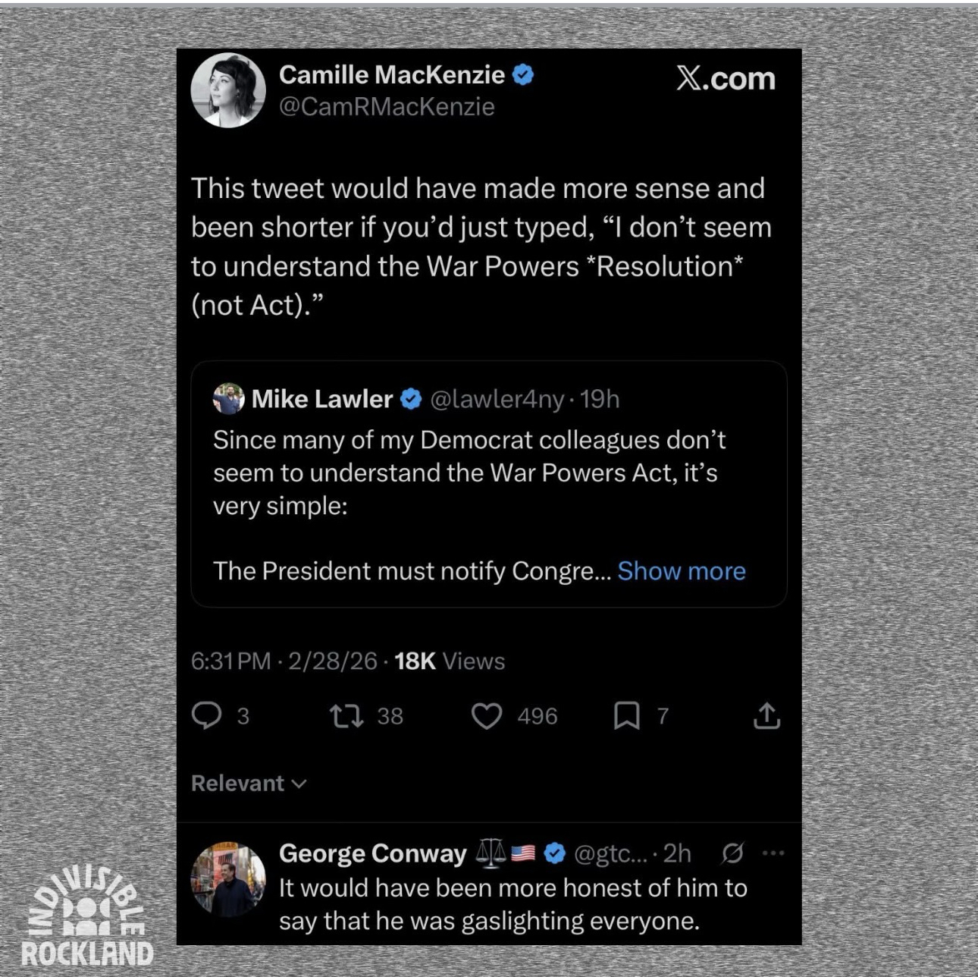
Task: Open George Conway's profile photo
Action: coord(228,879)
